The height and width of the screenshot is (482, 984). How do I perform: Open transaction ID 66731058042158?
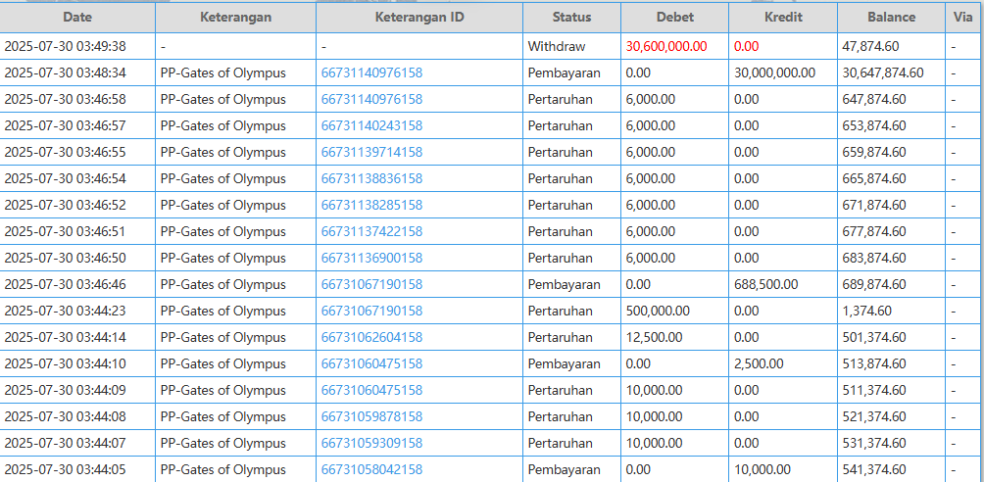point(371,469)
